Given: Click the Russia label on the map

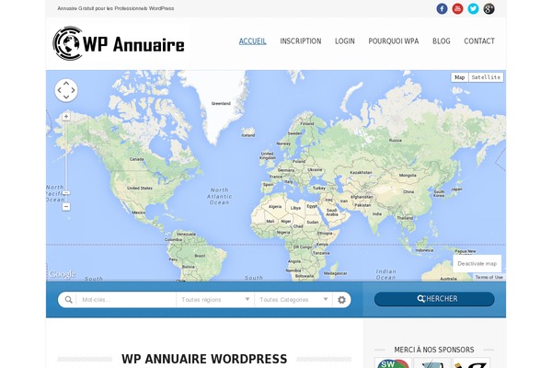Looking at the screenshot, I should click(x=396, y=140).
